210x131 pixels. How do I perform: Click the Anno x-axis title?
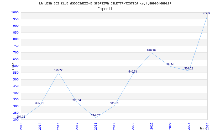coord(203,128)
